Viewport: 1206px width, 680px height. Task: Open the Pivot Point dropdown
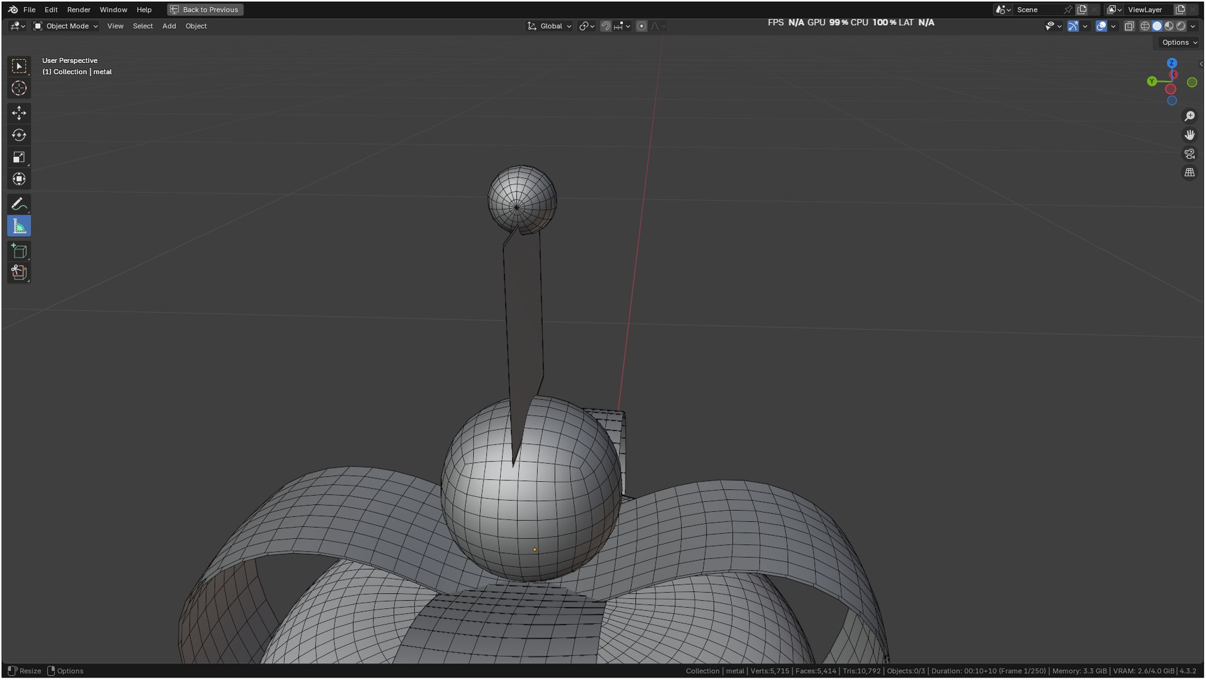(x=586, y=26)
